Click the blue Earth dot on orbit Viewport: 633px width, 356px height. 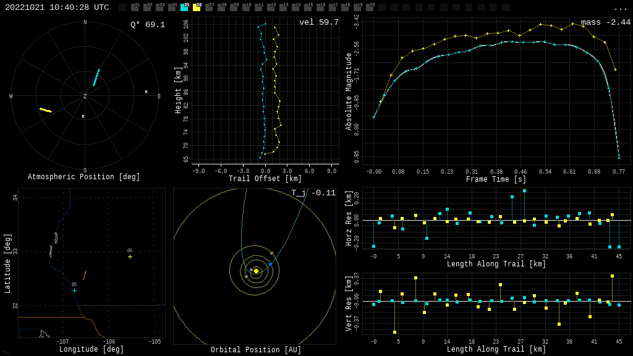click(270, 264)
